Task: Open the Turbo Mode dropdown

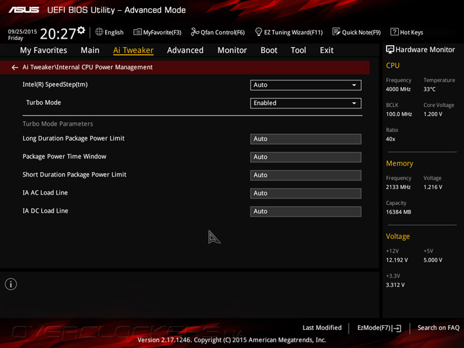Action: [x=305, y=103]
